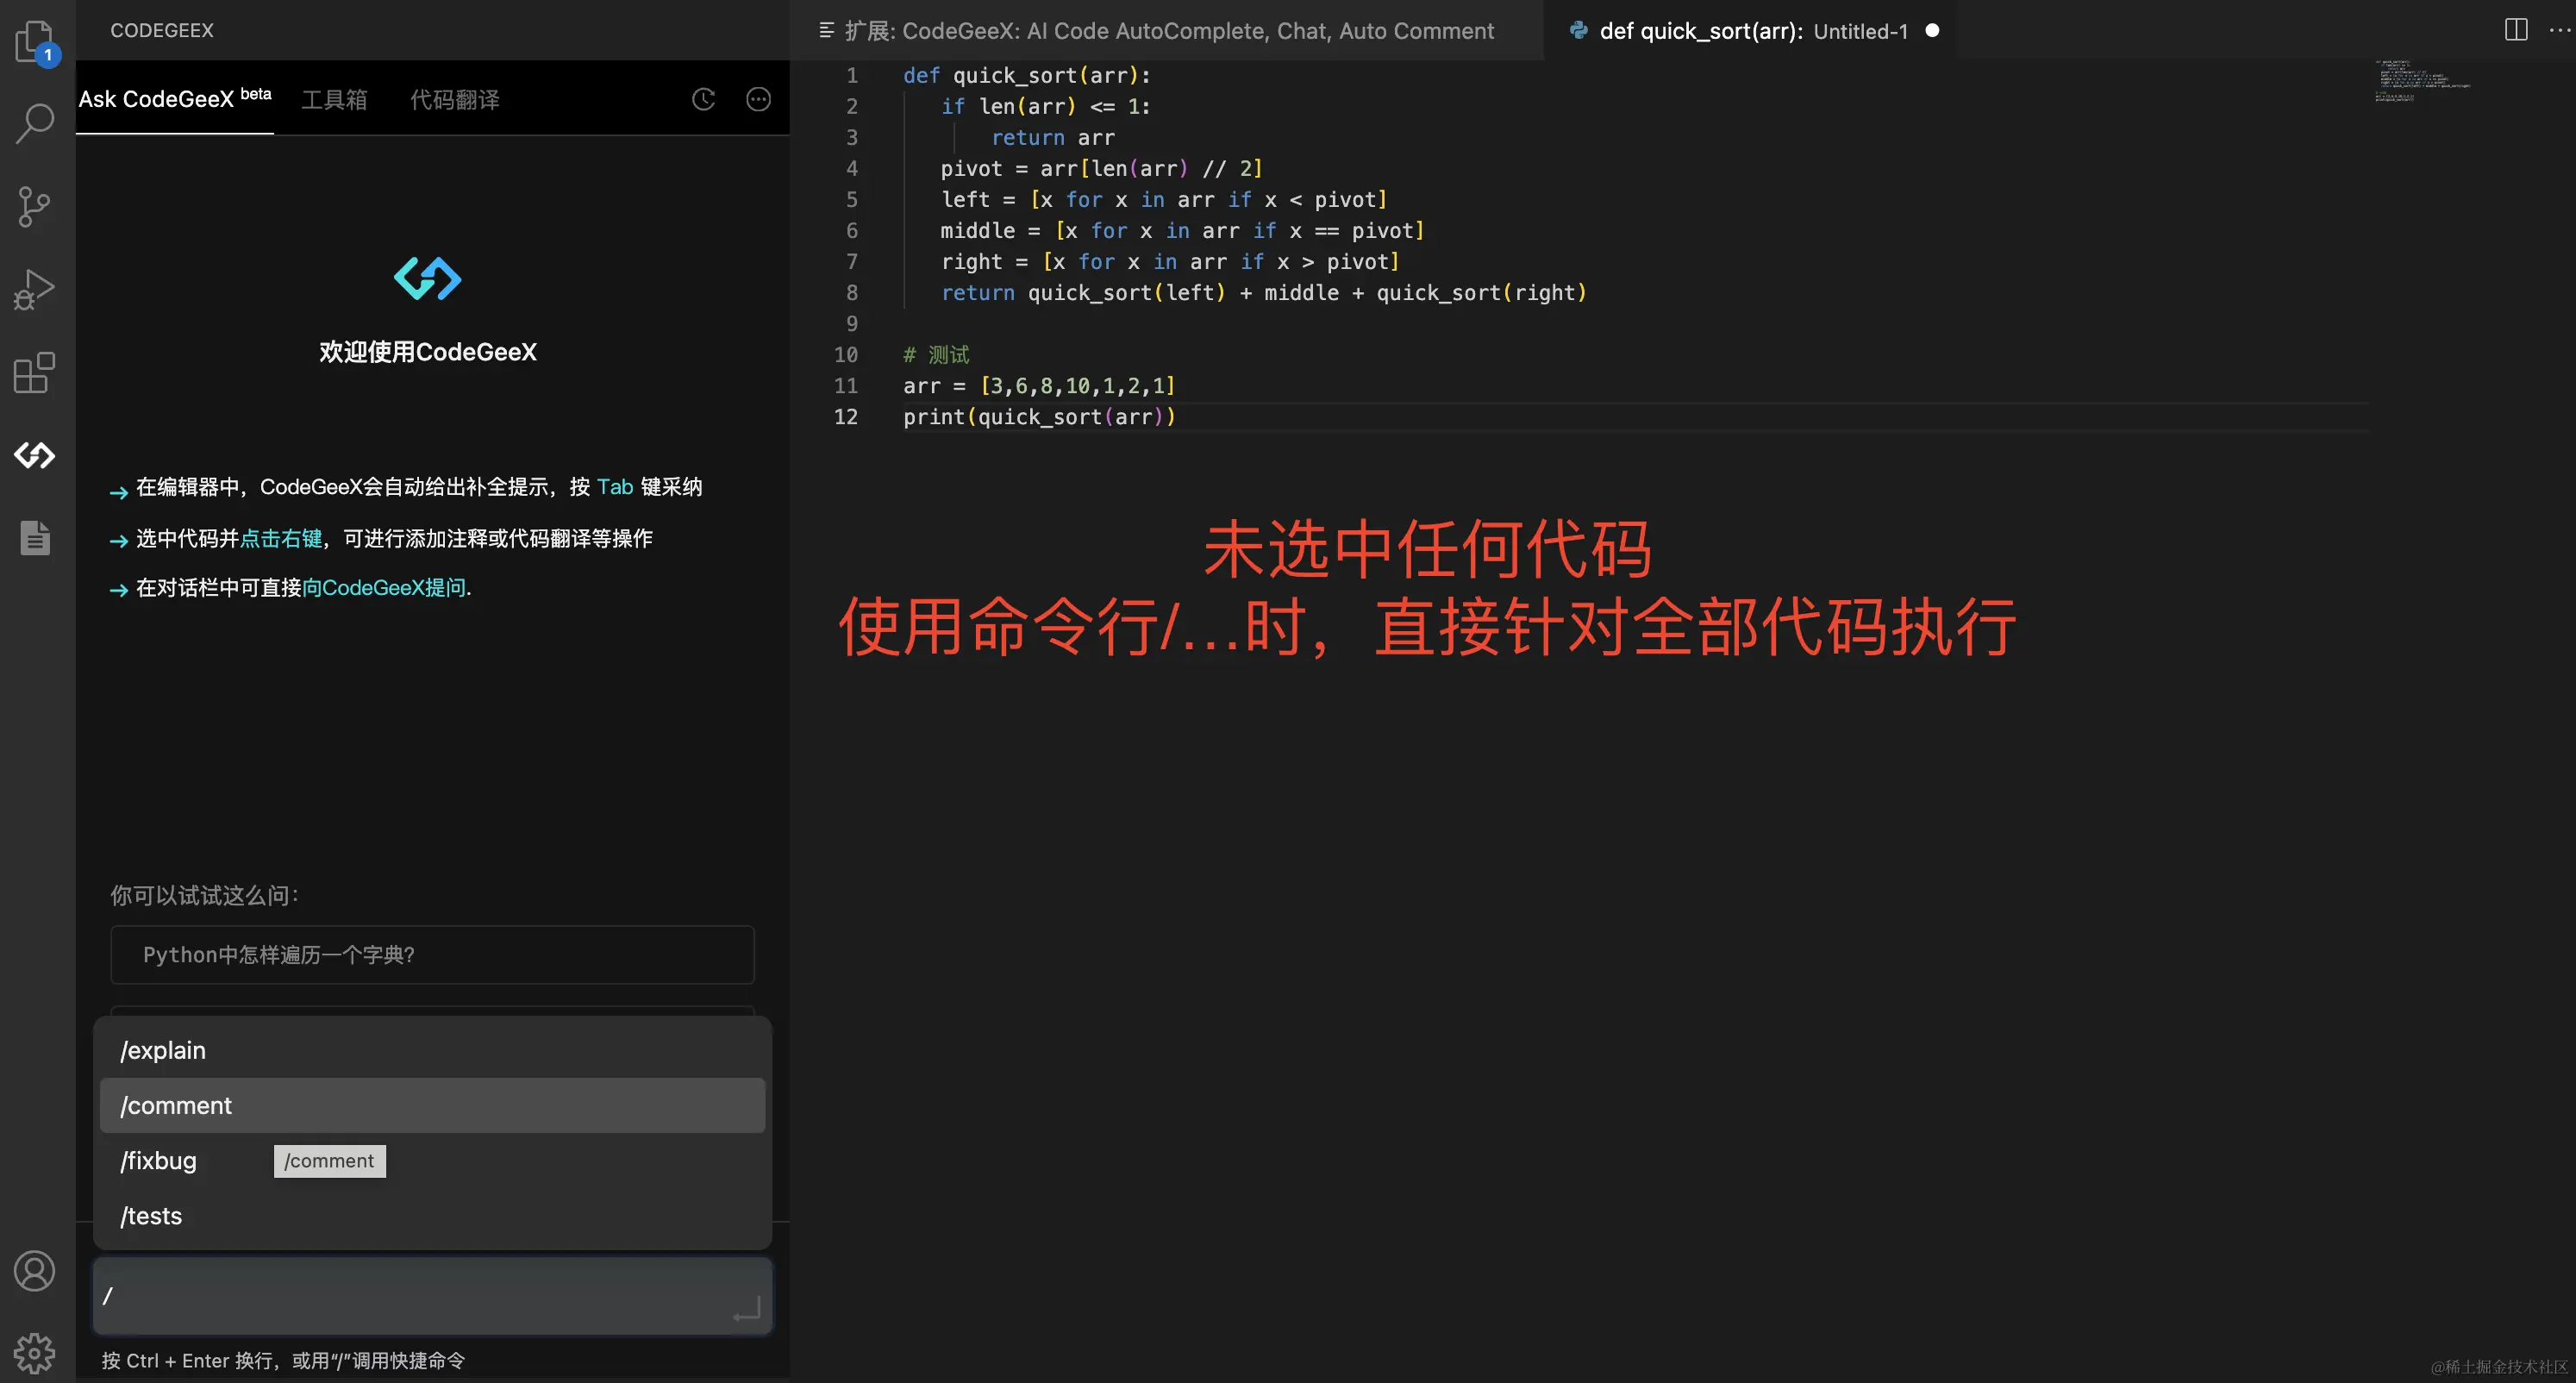Screen dimensions: 2576x1383
Task: Open the Extensions view icon
Action: pyautogui.click(x=35, y=373)
